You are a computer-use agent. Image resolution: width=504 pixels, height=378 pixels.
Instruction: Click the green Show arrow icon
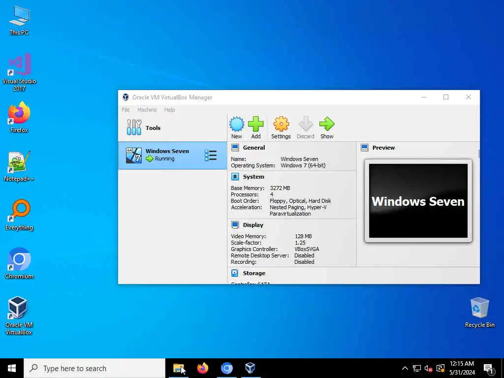click(x=327, y=124)
